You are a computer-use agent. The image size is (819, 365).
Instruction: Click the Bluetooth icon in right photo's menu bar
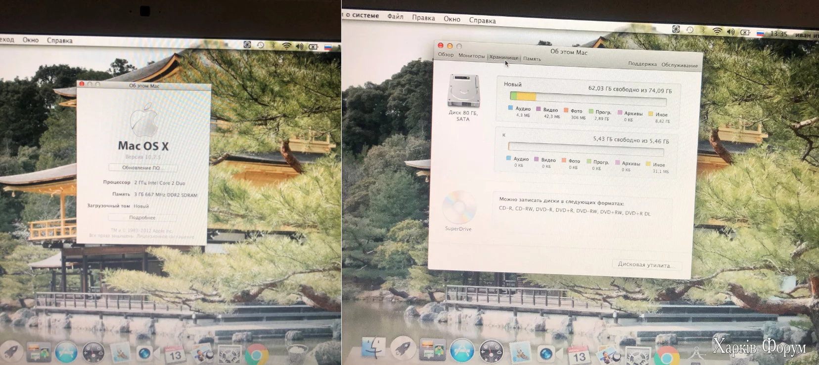(703, 31)
